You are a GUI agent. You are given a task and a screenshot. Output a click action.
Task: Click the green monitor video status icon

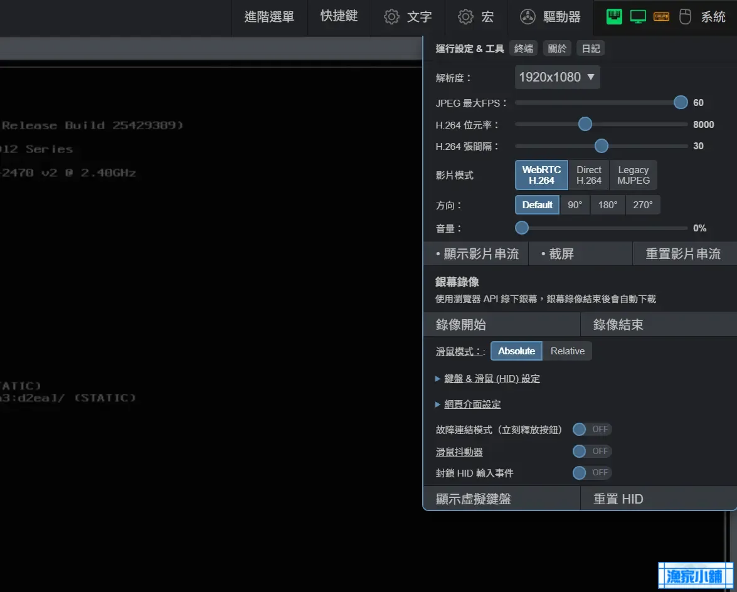pos(638,16)
